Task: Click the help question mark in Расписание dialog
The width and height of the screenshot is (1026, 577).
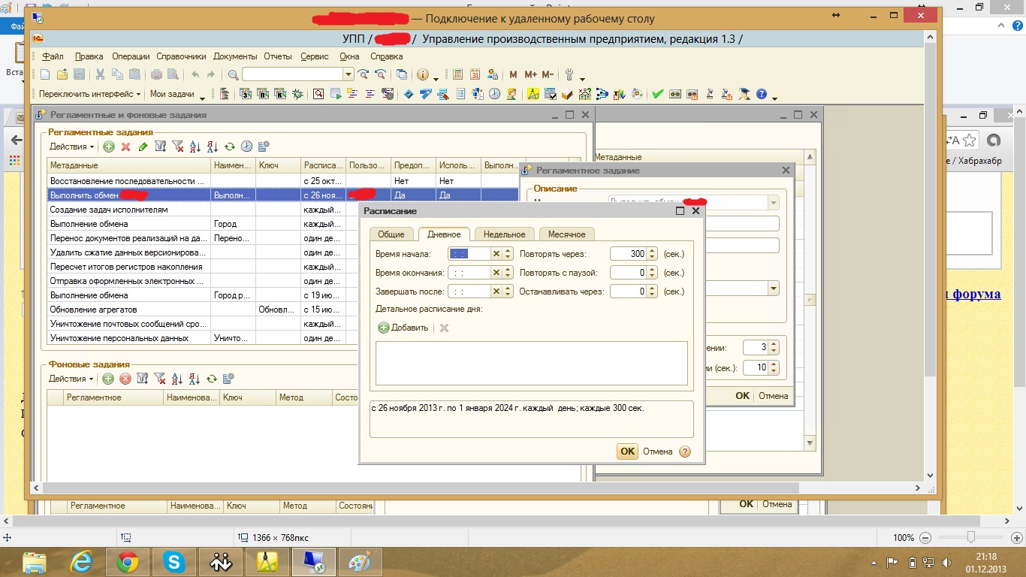Action: 684,452
